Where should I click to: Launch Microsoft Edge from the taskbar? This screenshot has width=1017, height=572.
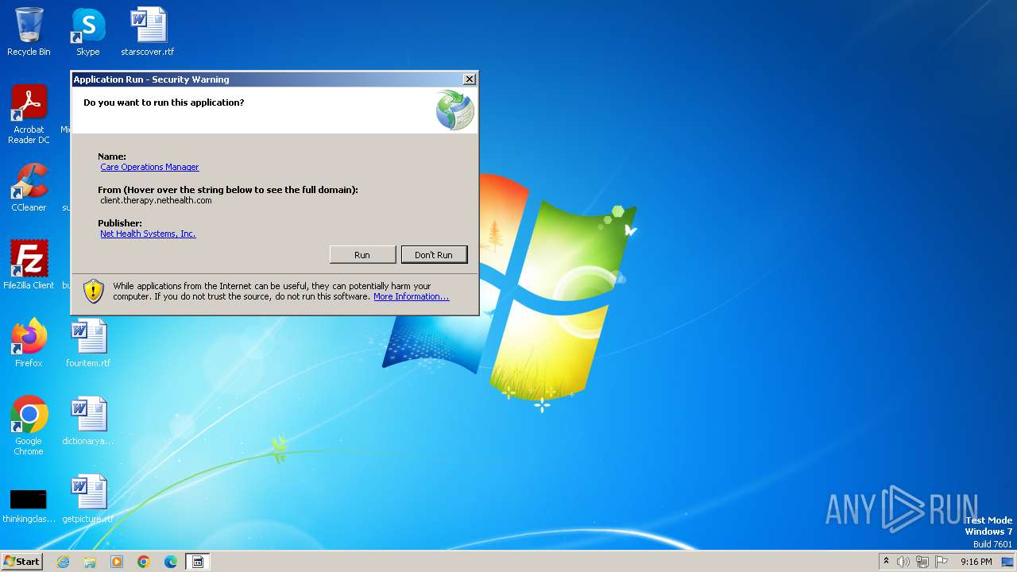171,562
